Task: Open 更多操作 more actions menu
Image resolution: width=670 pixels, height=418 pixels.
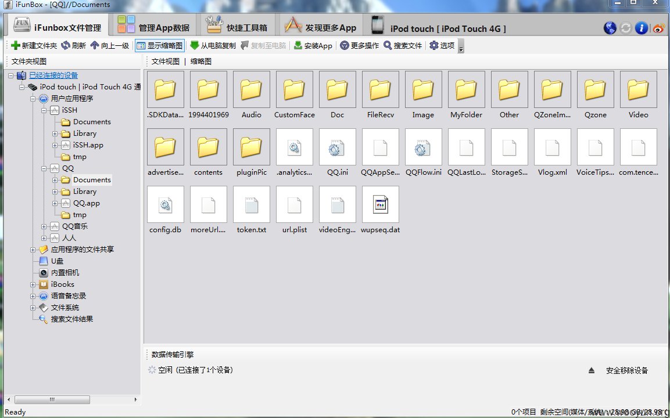Action: point(359,45)
